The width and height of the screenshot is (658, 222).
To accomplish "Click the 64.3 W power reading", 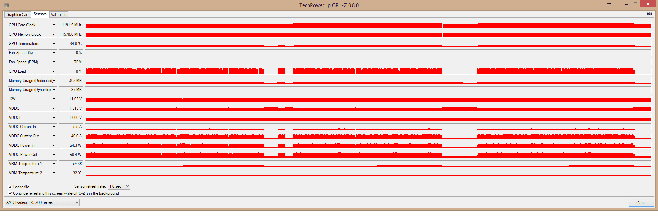I will point(71,145).
